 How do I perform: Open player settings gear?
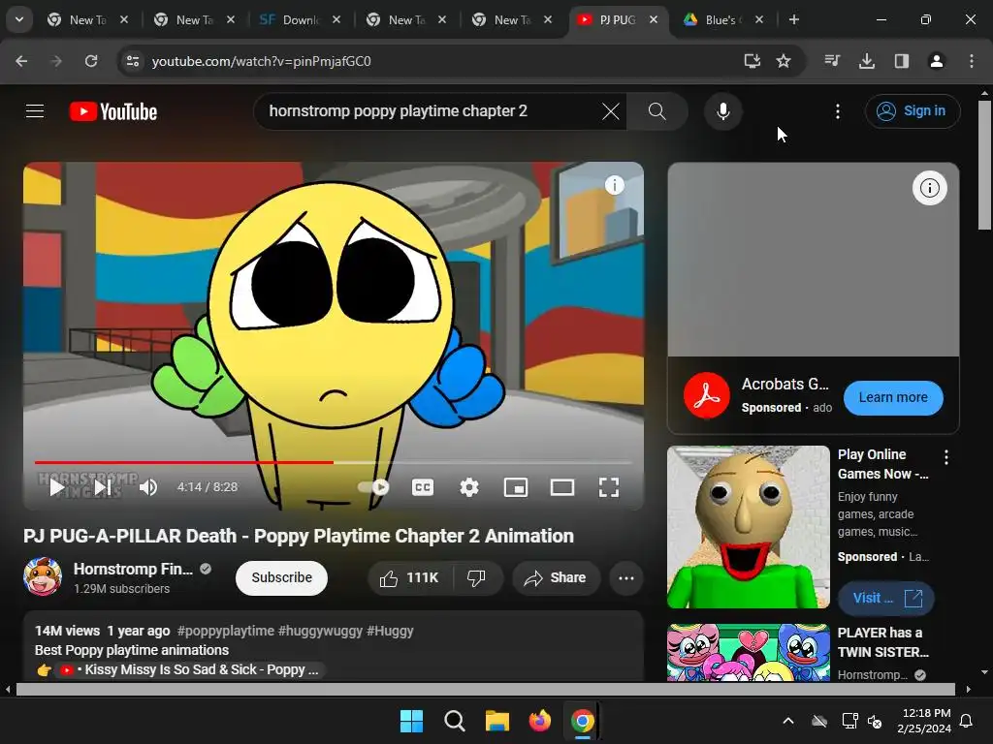469,487
